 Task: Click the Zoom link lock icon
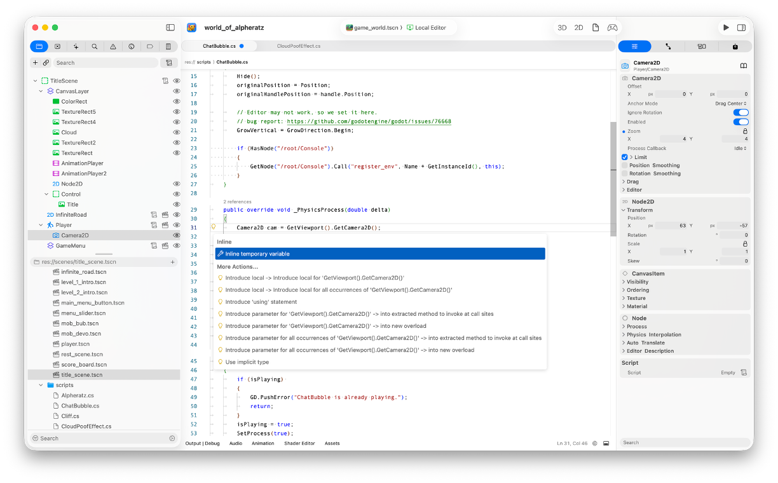[745, 131]
